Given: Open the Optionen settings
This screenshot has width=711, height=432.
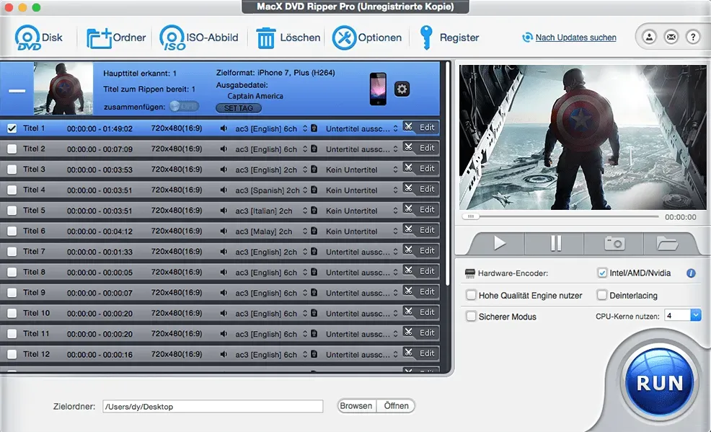Looking at the screenshot, I should pyautogui.click(x=344, y=38).
